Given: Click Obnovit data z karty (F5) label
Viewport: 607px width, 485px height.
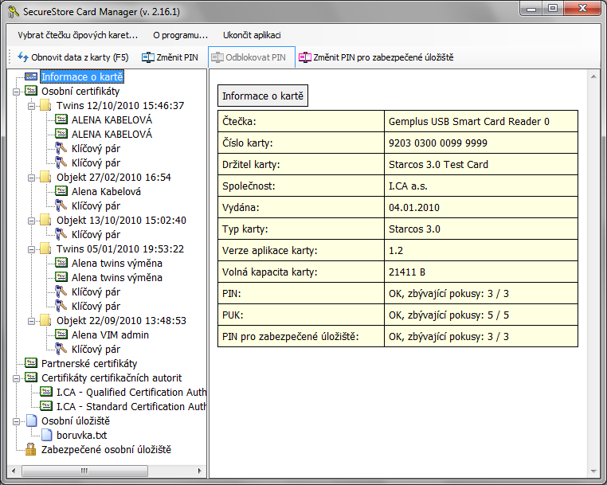Looking at the screenshot, I should tap(80, 57).
